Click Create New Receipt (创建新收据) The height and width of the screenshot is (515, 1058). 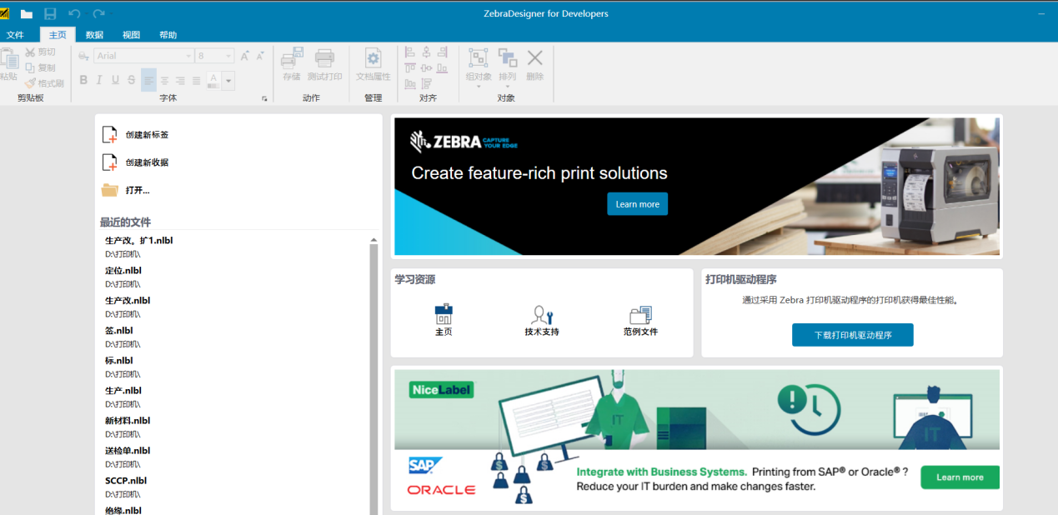pos(135,162)
